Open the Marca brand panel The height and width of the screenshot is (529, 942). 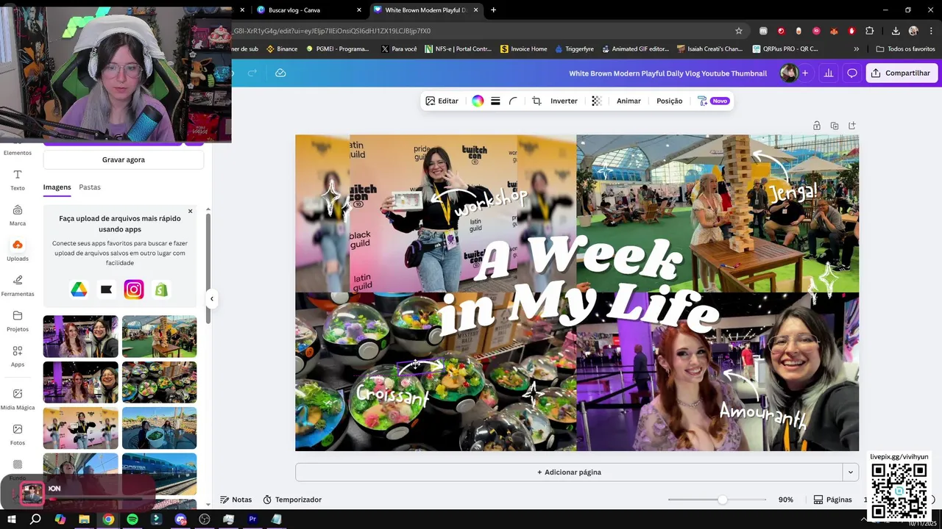pos(18,215)
